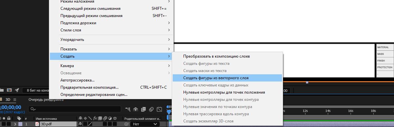The image size is (394, 127).
Task: Click the fx effects column header icon
Action: click(95, 118)
